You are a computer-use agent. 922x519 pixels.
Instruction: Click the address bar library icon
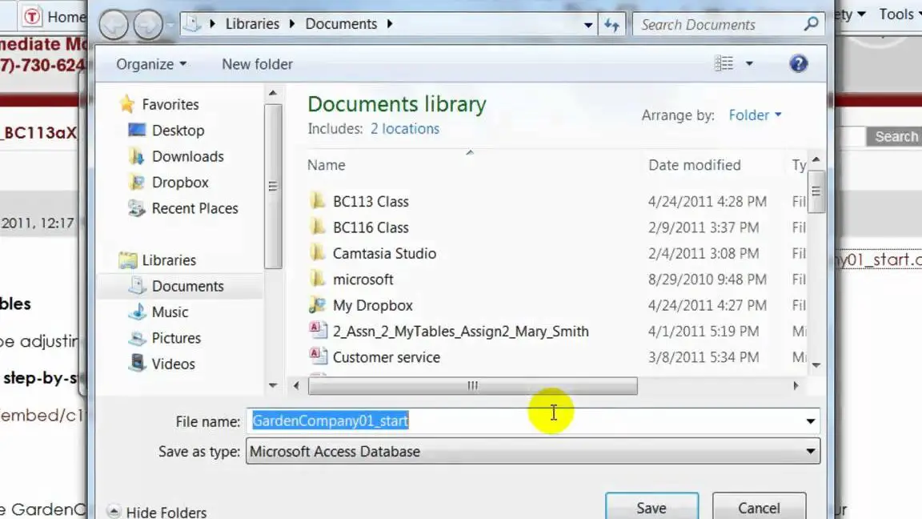pos(192,23)
